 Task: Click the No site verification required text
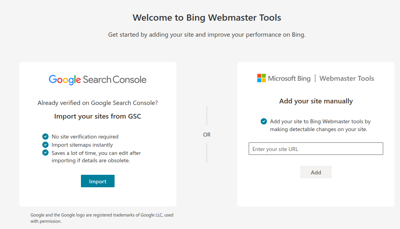(85, 137)
